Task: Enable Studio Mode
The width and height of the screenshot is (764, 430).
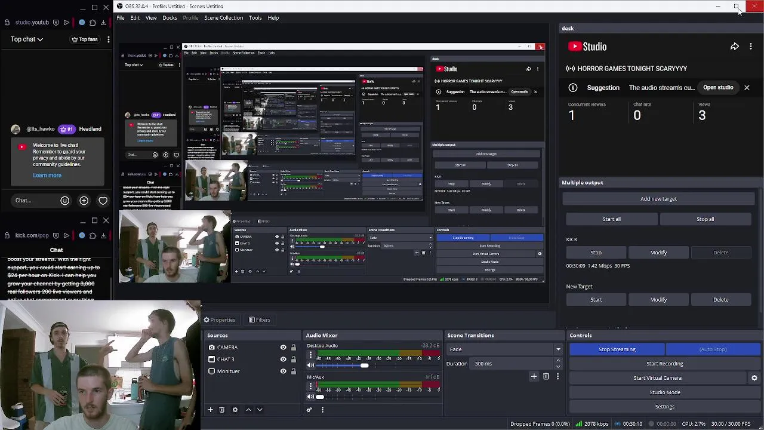Action: click(x=665, y=392)
